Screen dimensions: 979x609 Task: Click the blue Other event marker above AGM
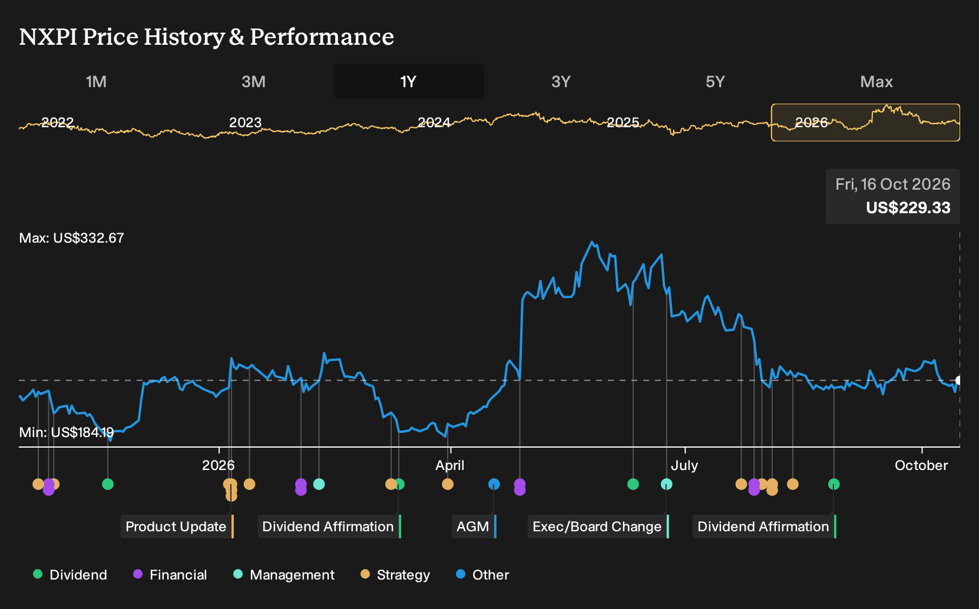click(x=494, y=484)
